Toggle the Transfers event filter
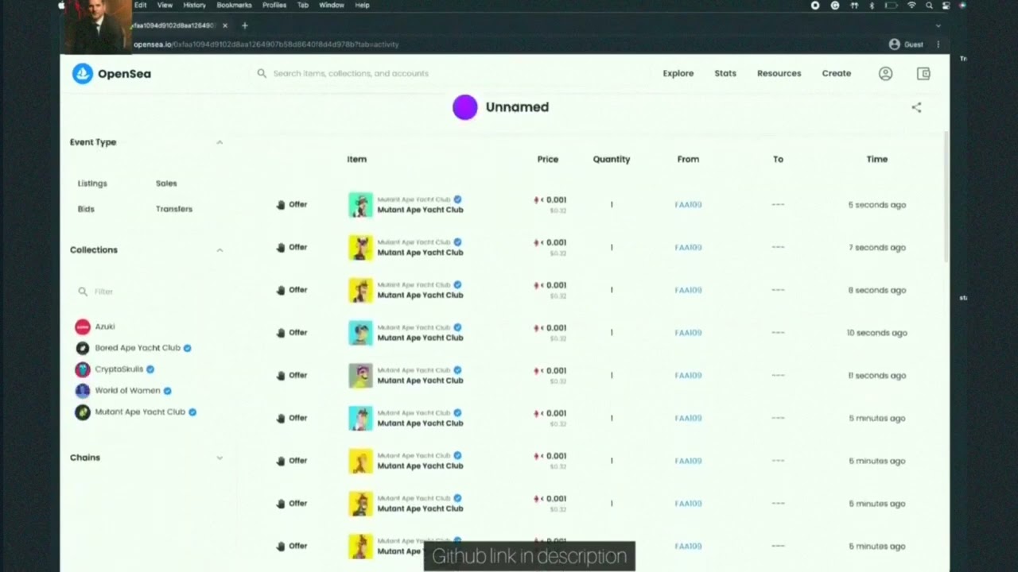 pos(174,209)
